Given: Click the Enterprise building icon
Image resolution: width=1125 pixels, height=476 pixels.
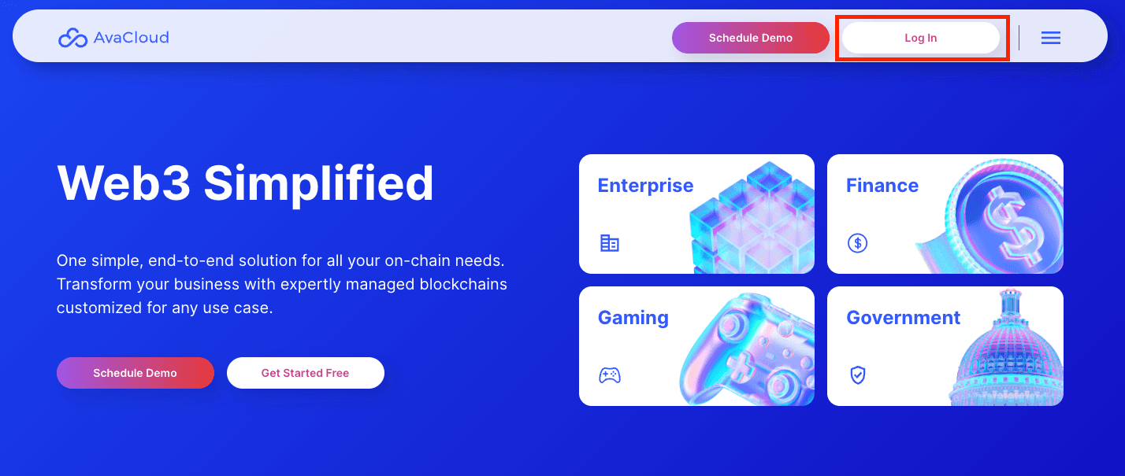Looking at the screenshot, I should 609,243.
